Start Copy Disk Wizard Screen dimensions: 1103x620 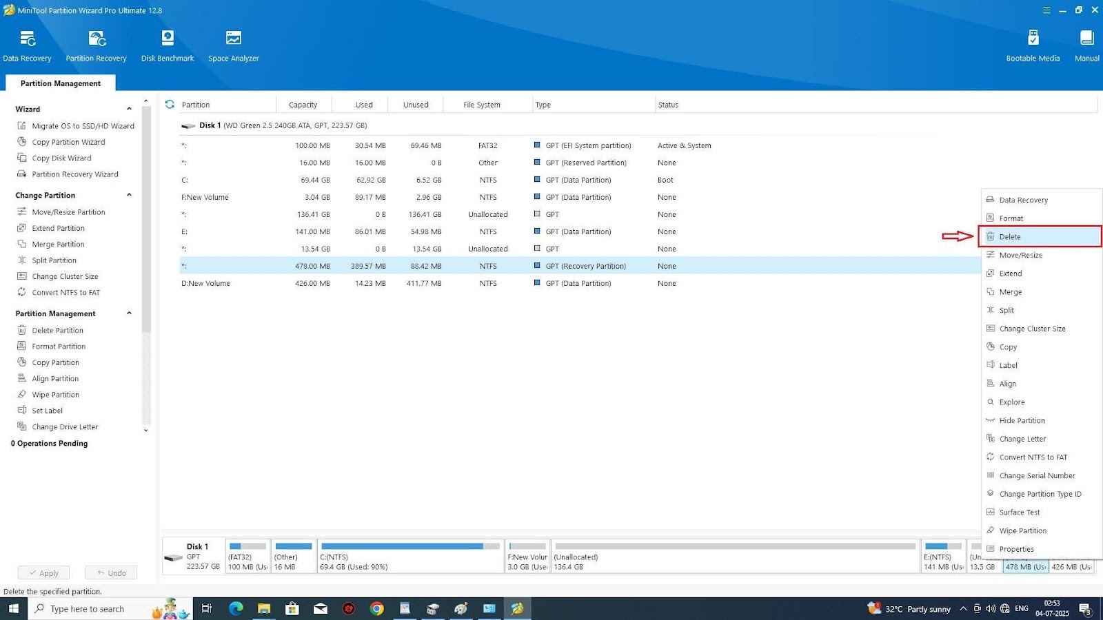tap(54, 158)
